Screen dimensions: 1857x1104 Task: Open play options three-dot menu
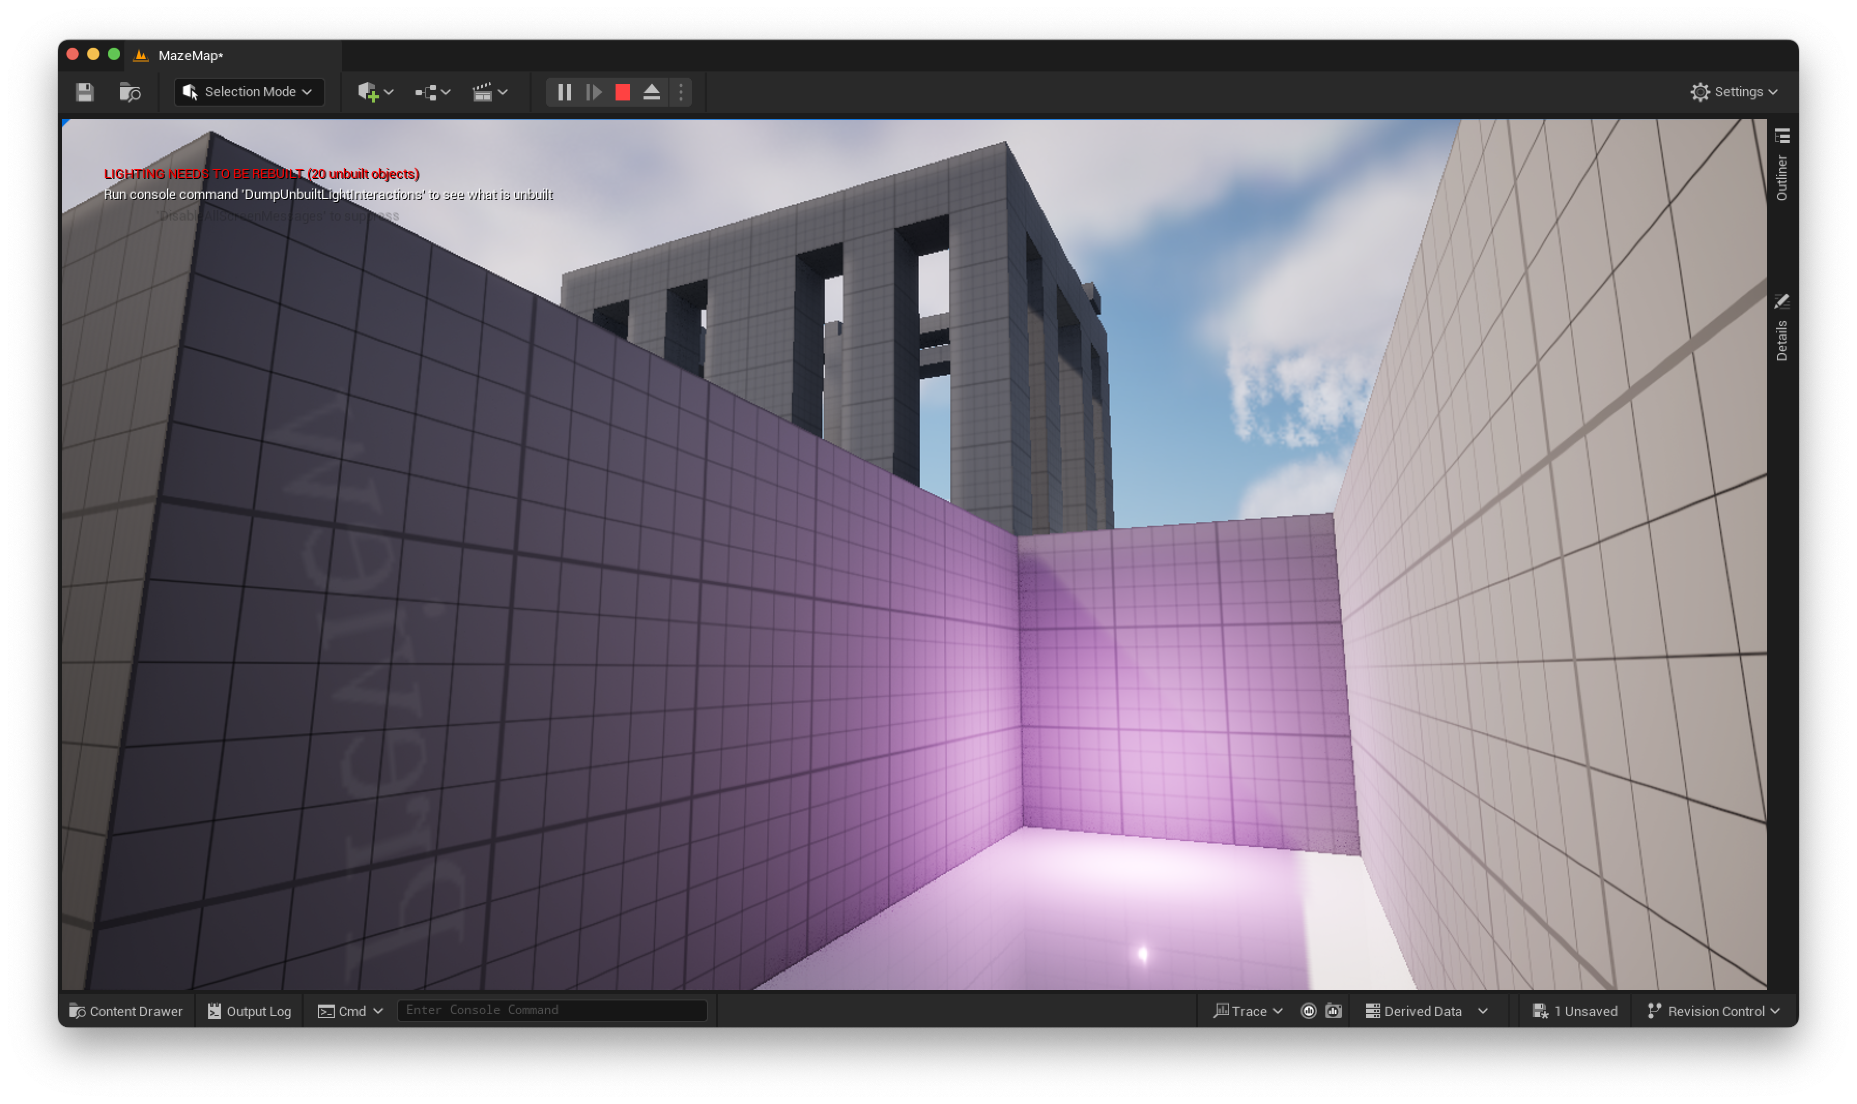click(x=681, y=92)
